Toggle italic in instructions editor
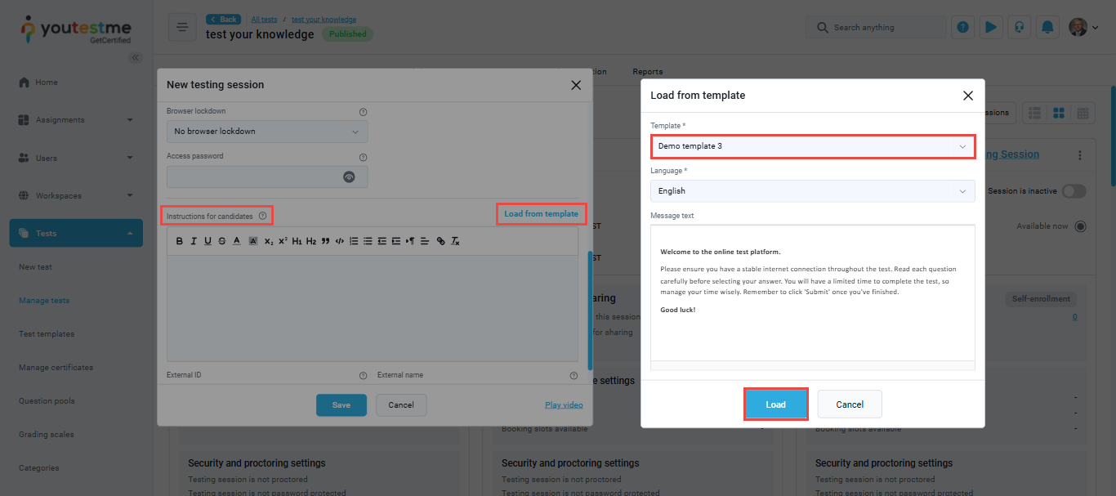Image resolution: width=1116 pixels, height=496 pixels. click(194, 241)
